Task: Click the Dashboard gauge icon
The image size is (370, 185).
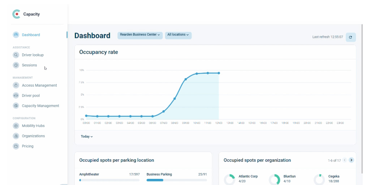Action: (x=16, y=35)
